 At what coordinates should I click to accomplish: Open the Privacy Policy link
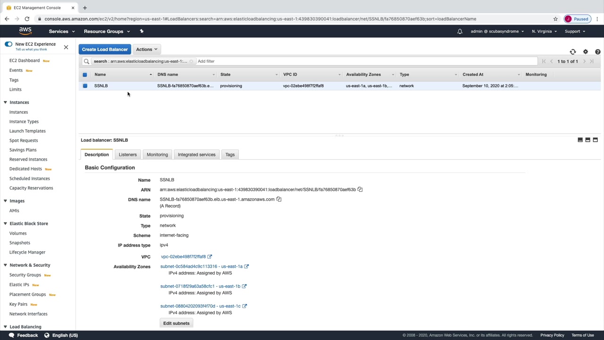coord(552,335)
